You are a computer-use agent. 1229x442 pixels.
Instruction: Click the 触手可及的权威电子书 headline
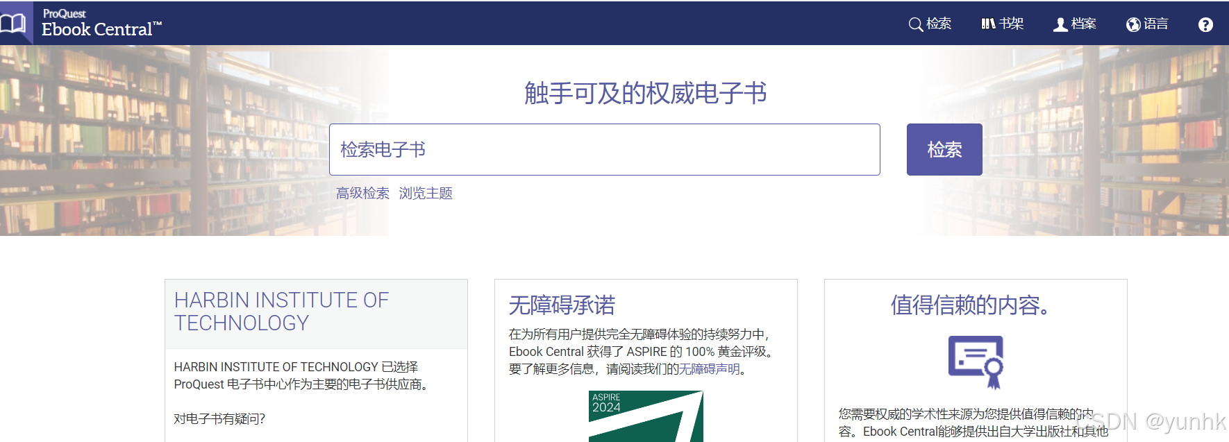point(646,93)
